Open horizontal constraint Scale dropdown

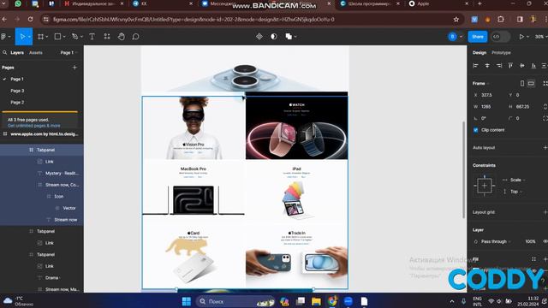517,180
